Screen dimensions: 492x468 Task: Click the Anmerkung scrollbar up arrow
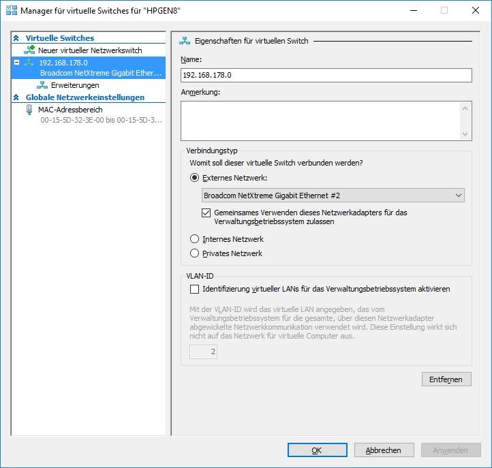pyautogui.click(x=465, y=108)
